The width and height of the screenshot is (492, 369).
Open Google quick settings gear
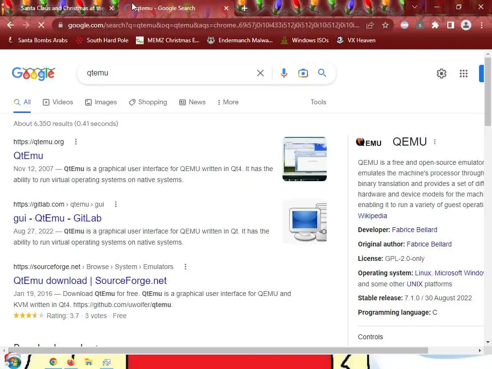(x=441, y=74)
